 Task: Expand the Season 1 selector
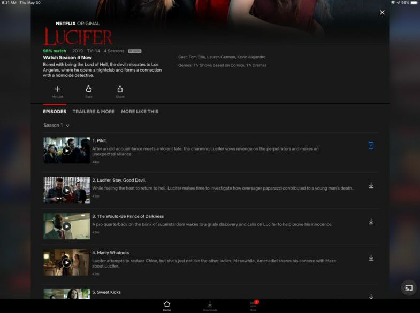tap(56, 126)
